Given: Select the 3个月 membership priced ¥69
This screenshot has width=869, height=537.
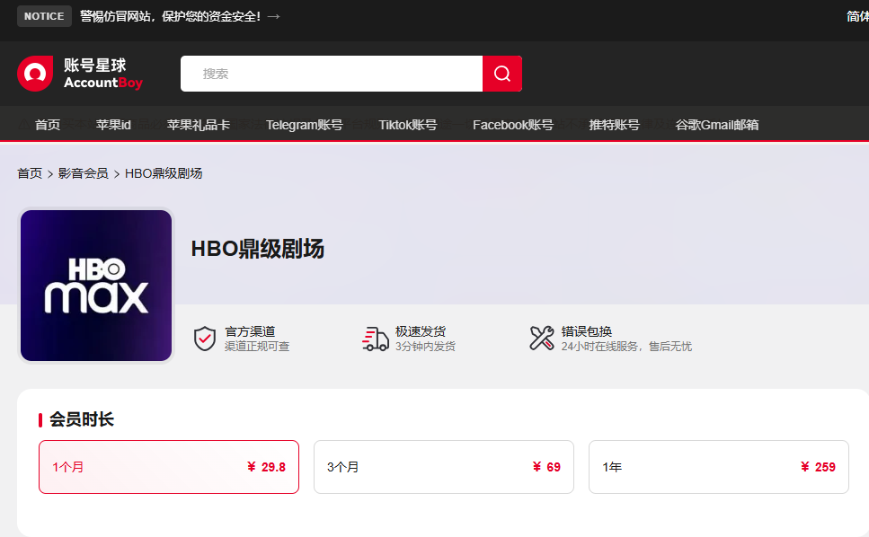Looking at the screenshot, I should (x=443, y=467).
